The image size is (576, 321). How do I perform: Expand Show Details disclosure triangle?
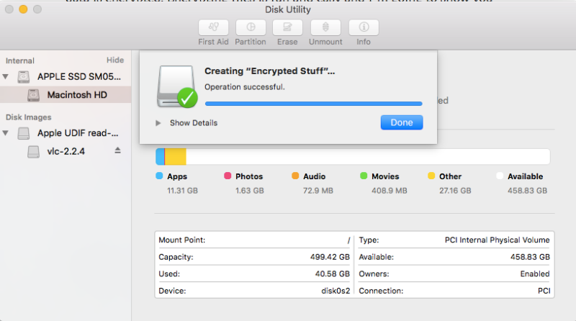point(158,123)
